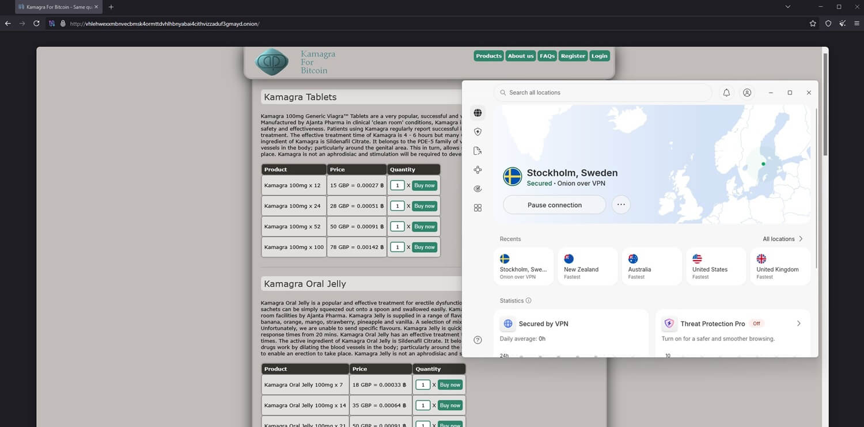The width and height of the screenshot is (864, 427).
Task: Buy now for Kamagra 100mg x 12
Action: 424,185
